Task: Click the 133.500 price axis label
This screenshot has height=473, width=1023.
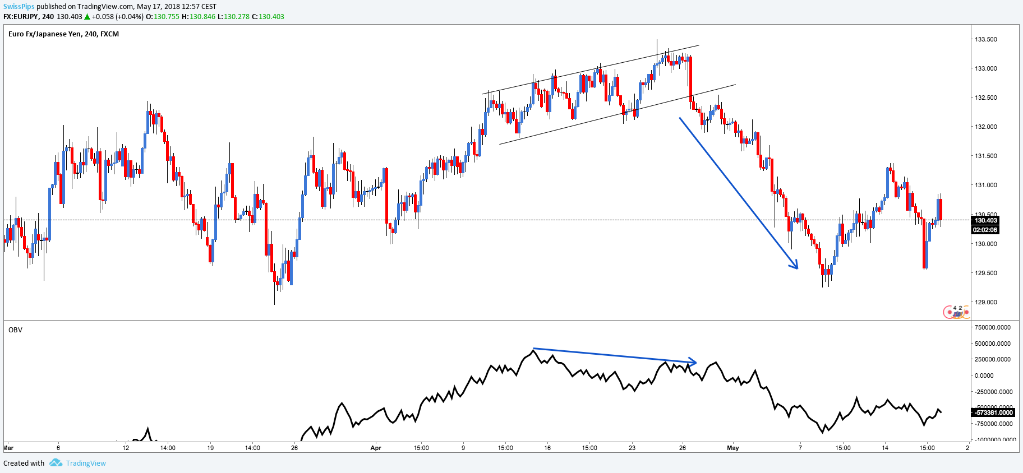Action: 985,39
